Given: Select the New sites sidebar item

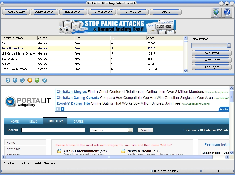Looking at the screenshot, I should 25,149.
